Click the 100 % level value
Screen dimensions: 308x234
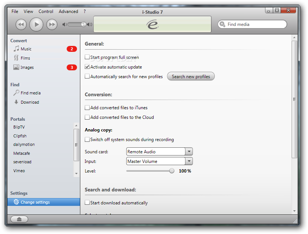click(x=185, y=171)
